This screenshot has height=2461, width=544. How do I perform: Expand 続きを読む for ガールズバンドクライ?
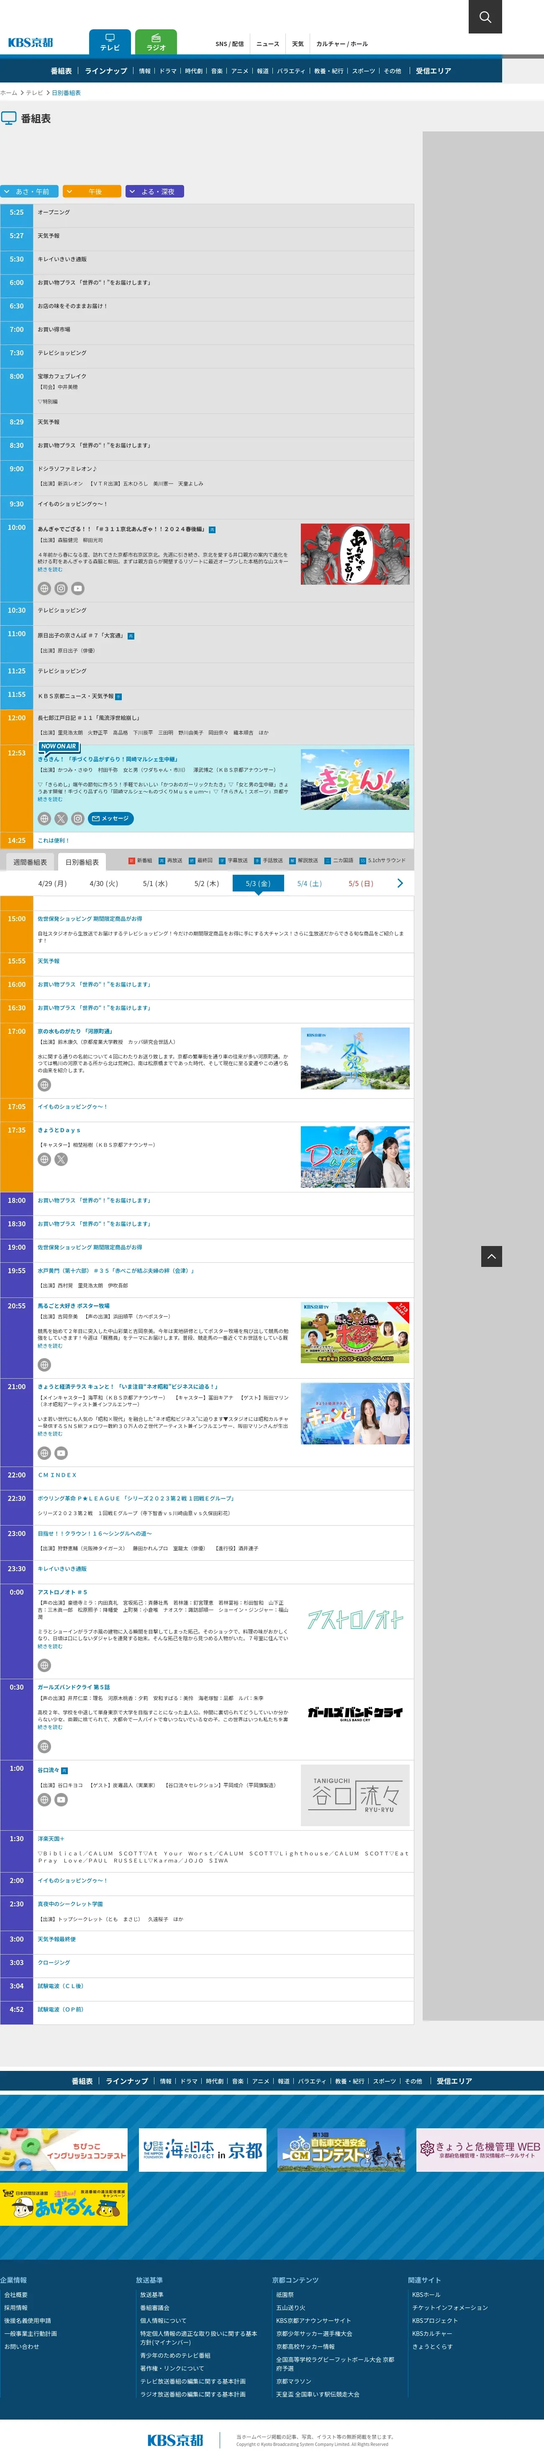coord(50,1727)
